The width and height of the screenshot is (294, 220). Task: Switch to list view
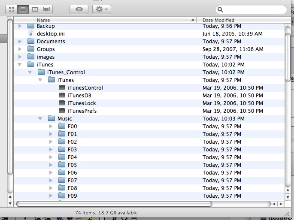tap(23, 9)
